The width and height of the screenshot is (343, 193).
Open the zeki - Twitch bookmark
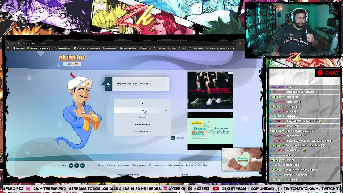click(x=19, y=49)
